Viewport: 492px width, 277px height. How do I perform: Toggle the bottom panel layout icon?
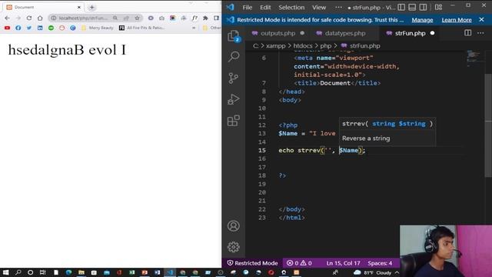[412, 7]
